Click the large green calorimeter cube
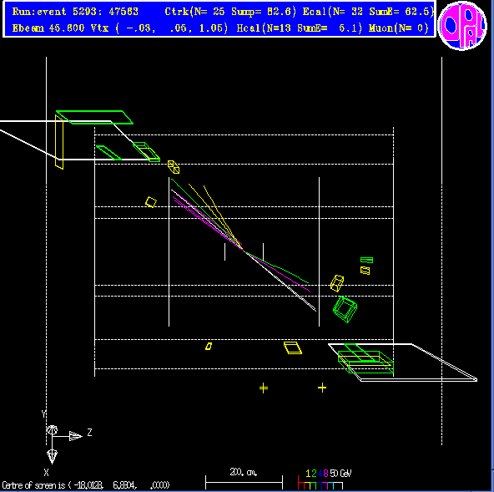 345,309
